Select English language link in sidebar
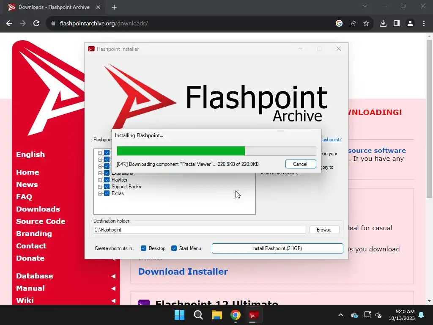433x325 pixels. pos(30,154)
